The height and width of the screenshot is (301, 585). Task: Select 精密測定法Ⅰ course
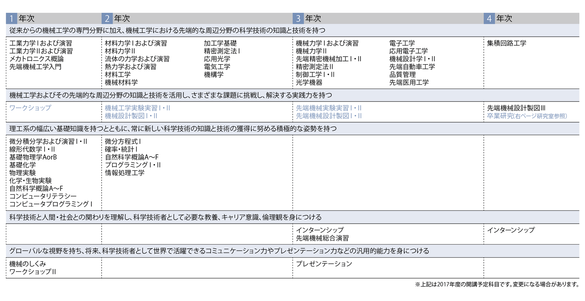tap(222, 51)
